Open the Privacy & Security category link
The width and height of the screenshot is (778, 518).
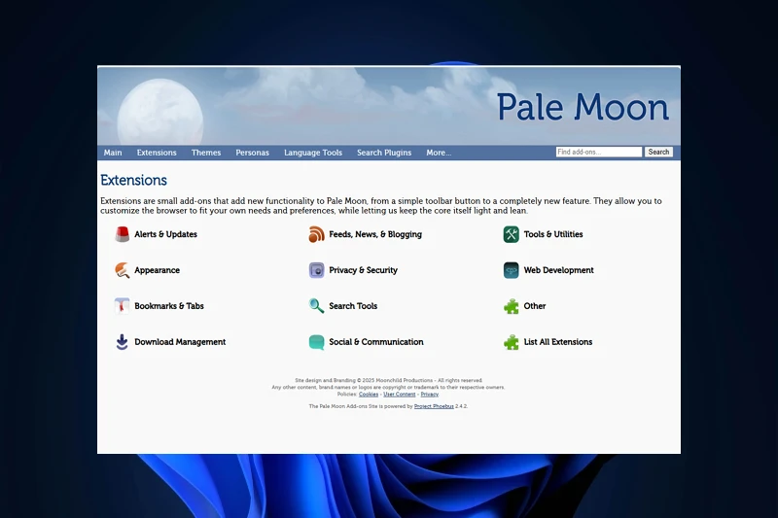[x=363, y=270]
